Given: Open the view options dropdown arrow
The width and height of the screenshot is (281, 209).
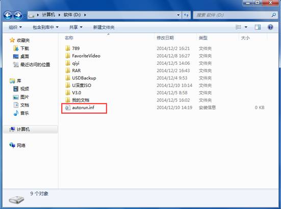Looking at the screenshot, I should [x=246, y=27].
